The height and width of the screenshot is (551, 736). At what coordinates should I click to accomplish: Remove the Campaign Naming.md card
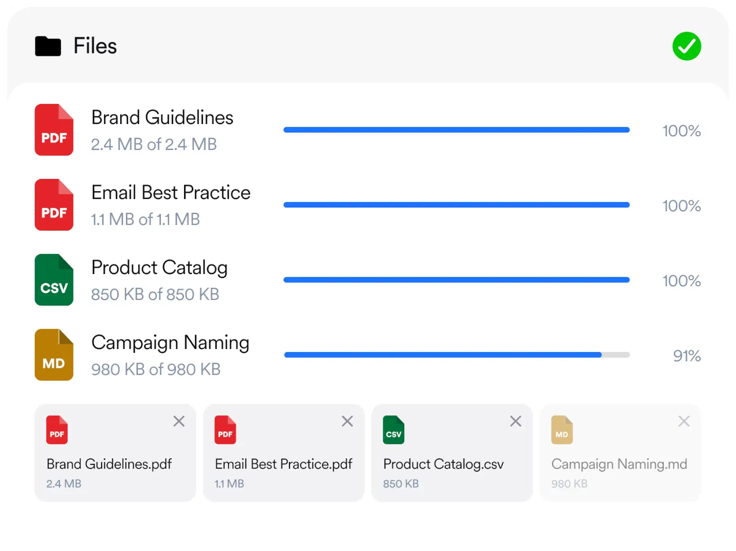684,421
